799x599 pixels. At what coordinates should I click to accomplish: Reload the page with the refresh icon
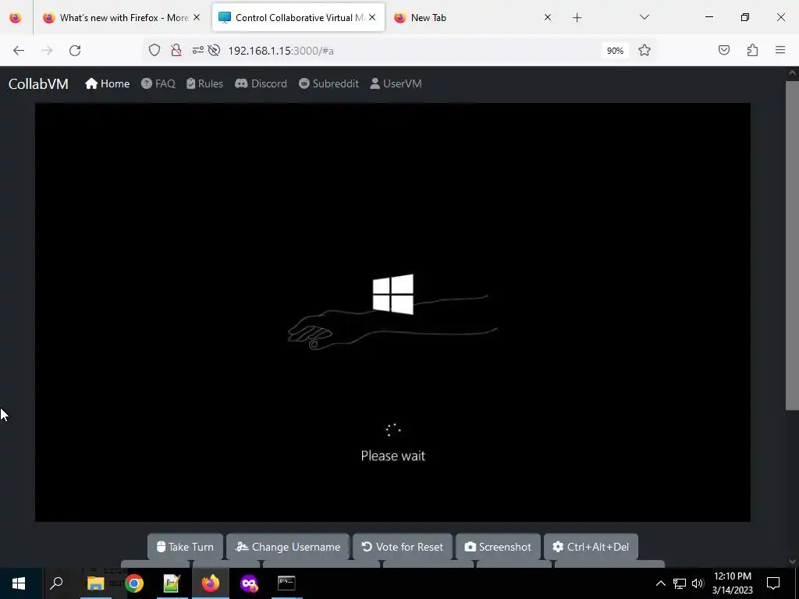[x=75, y=51]
